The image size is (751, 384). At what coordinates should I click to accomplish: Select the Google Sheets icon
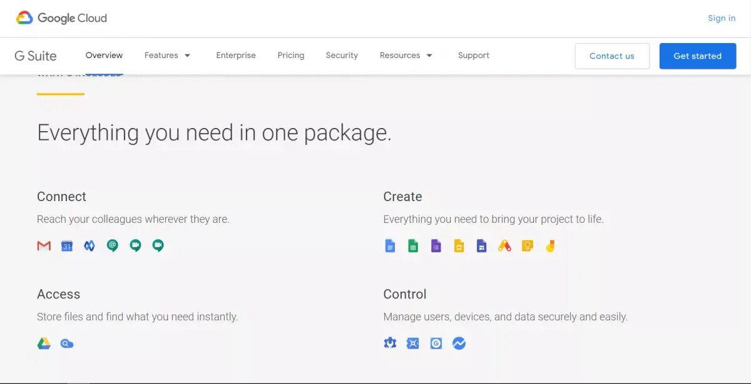[413, 245]
